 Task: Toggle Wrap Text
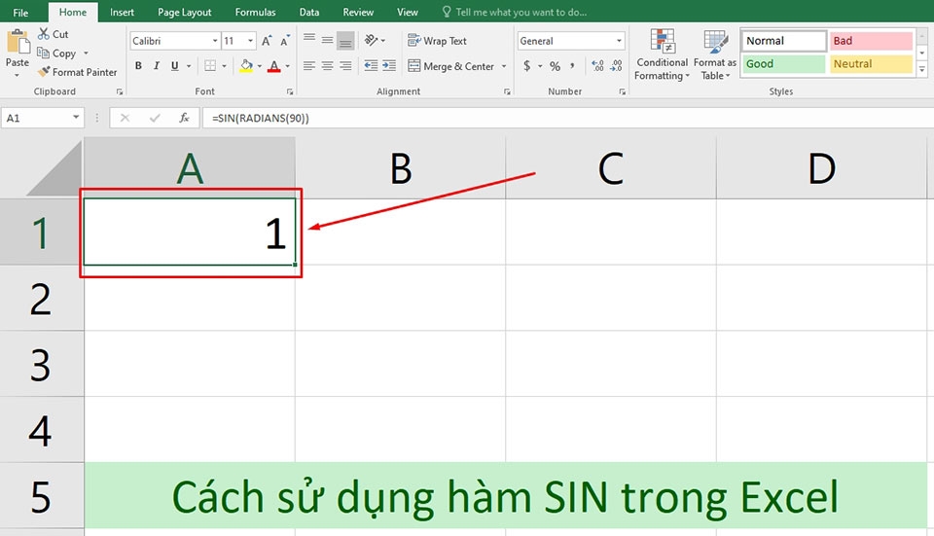(437, 41)
